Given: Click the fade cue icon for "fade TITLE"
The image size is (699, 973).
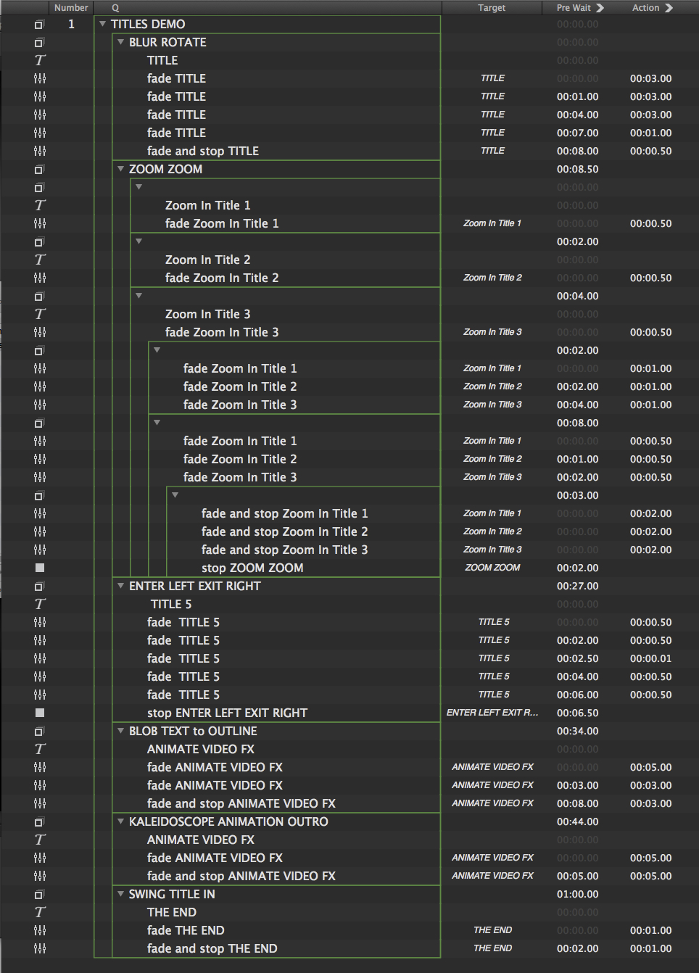Looking at the screenshot, I should coord(39,78).
